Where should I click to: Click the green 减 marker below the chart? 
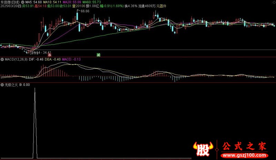click(x=98, y=55)
